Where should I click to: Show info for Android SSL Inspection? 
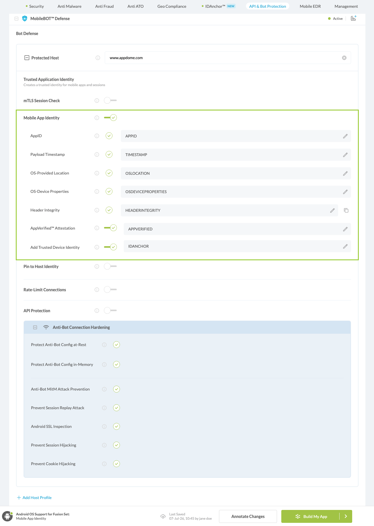click(x=104, y=427)
